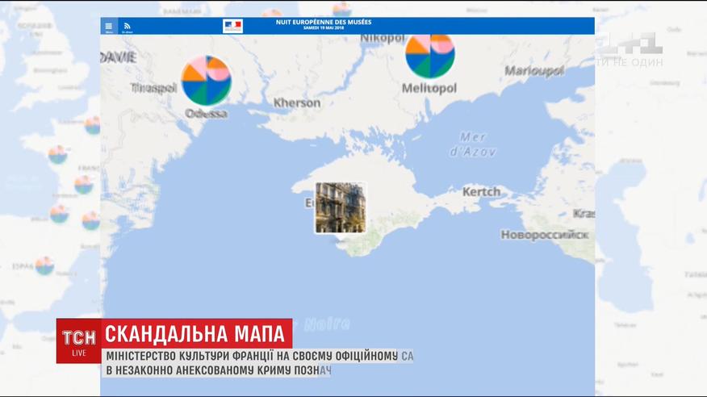Click the Kertch city label

481,192
